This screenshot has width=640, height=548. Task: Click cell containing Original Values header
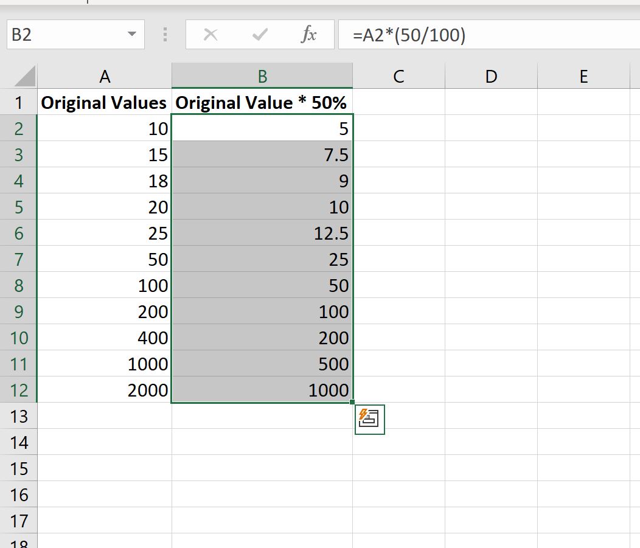[x=105, y=102]
